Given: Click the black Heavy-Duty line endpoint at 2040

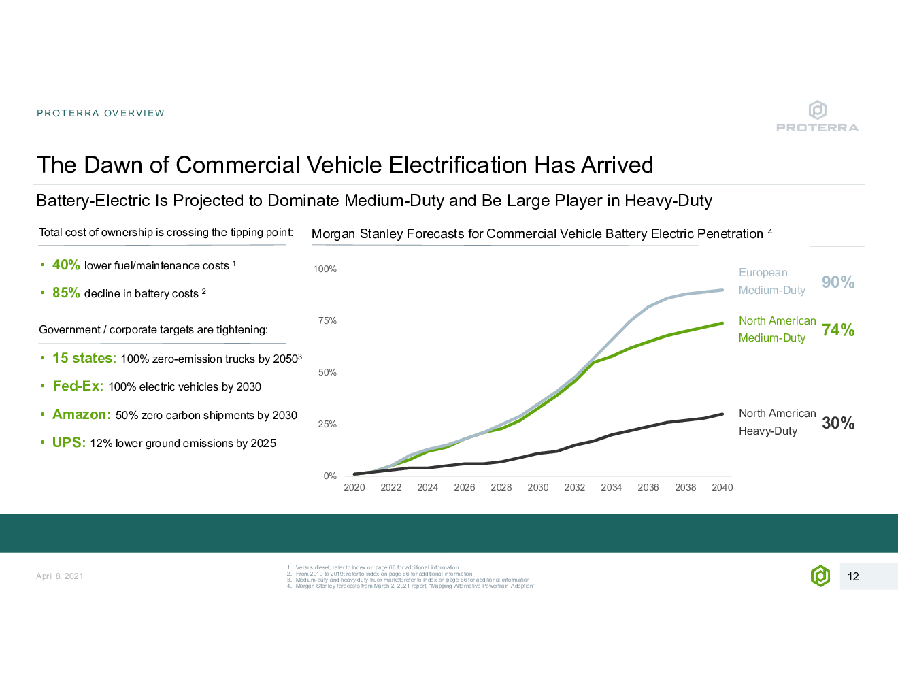Looking at the screenshot, I should pyautogui.click(x=722, y=414).
